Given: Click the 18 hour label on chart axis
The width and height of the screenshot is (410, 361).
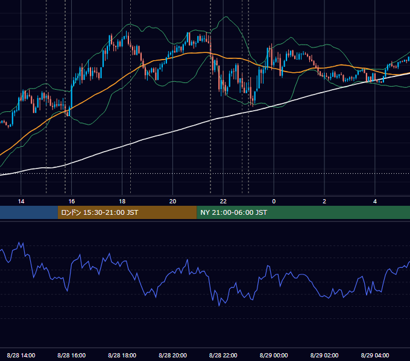Looking at the screenshot, I should (122, 202).
